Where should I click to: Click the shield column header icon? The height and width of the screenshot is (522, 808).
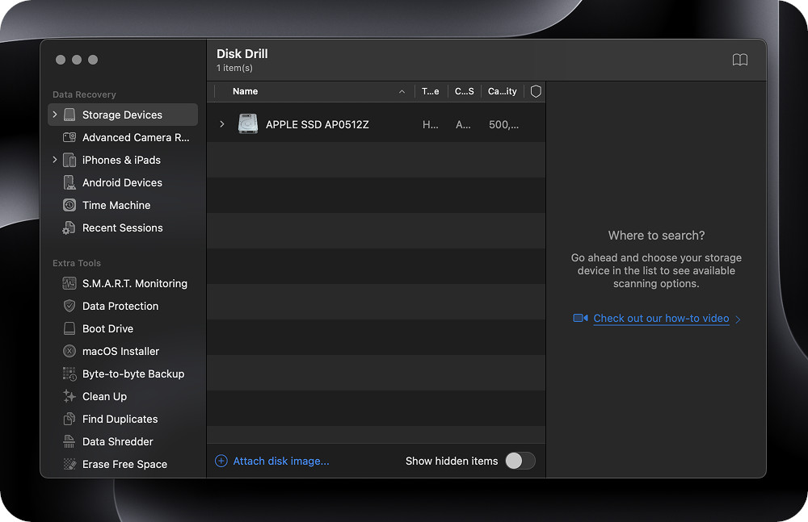coord(535,92)
